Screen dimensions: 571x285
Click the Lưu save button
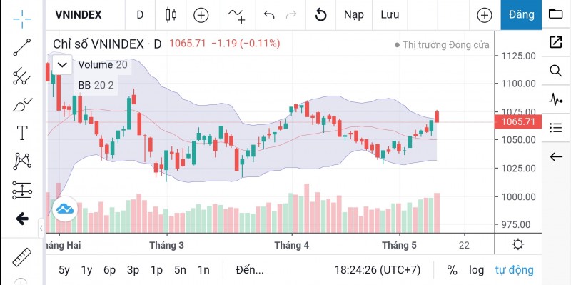[390, 15]
